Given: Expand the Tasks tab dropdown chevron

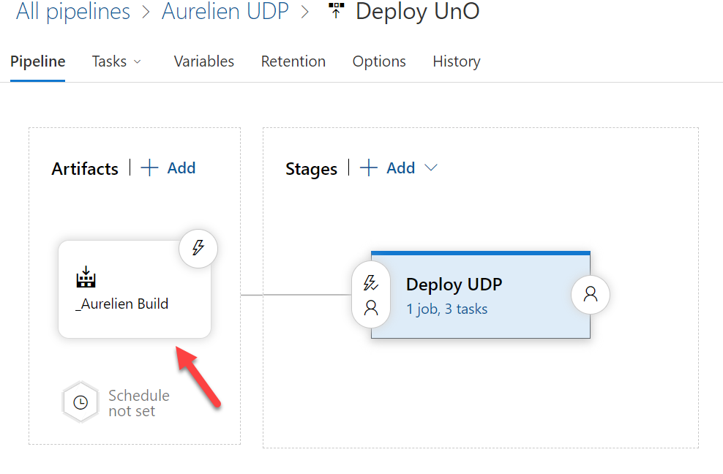Looking at the screenshot, I should tap(137, 62).
